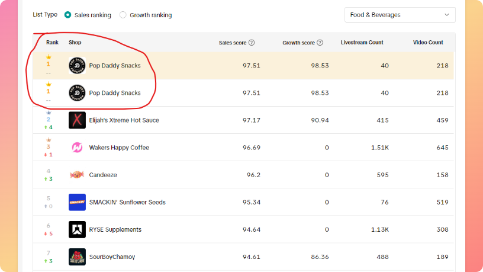
Task: Click the List Type label
Action: click(45, 14)
